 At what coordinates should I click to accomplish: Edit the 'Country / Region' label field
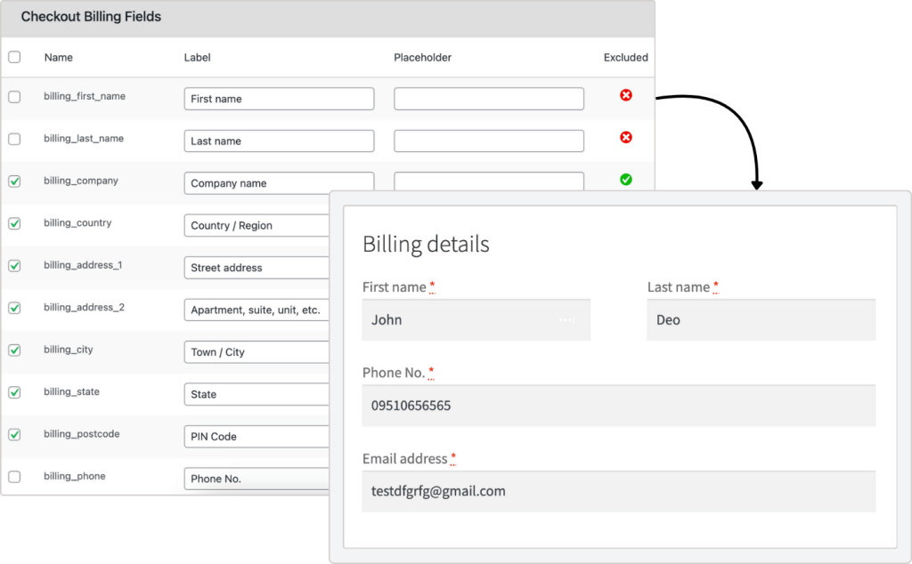pyautogui.click(x=256, y=225)
